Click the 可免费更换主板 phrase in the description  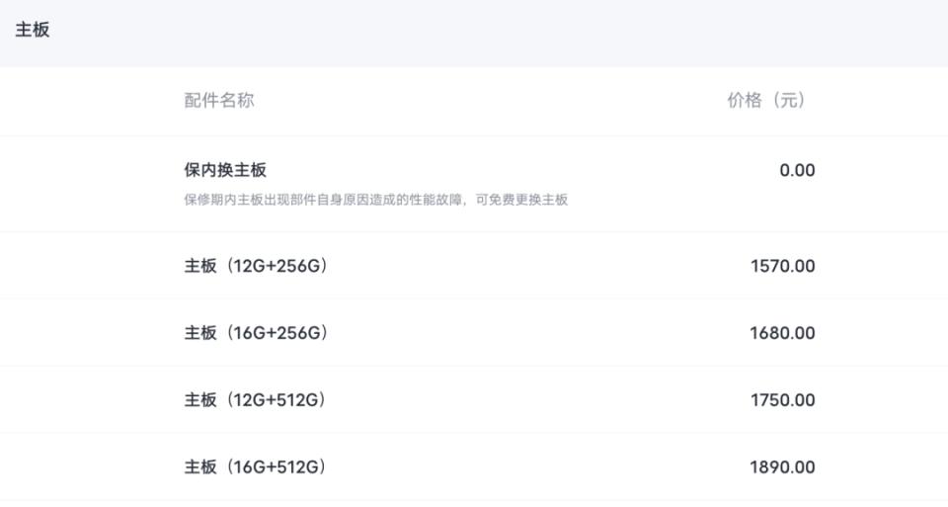point(521,200)
